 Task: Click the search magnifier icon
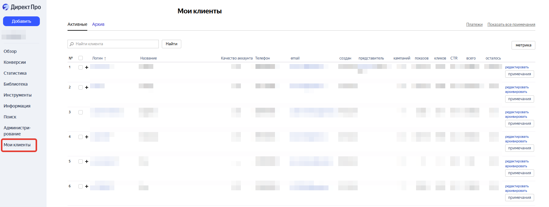click(72, 44)
